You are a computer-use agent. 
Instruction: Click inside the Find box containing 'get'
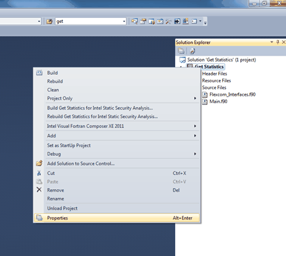[89, 22]
